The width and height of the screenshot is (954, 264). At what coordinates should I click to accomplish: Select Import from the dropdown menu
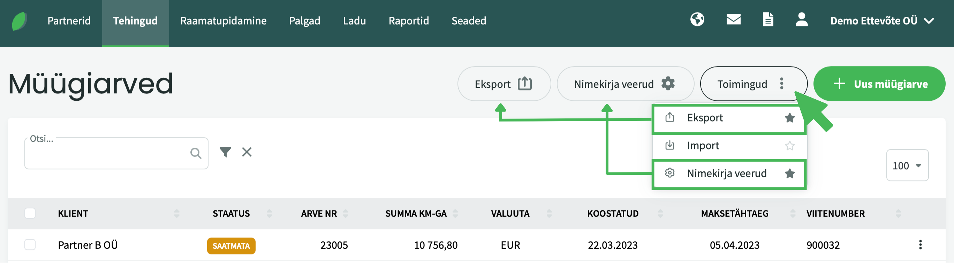pos(703,146)
